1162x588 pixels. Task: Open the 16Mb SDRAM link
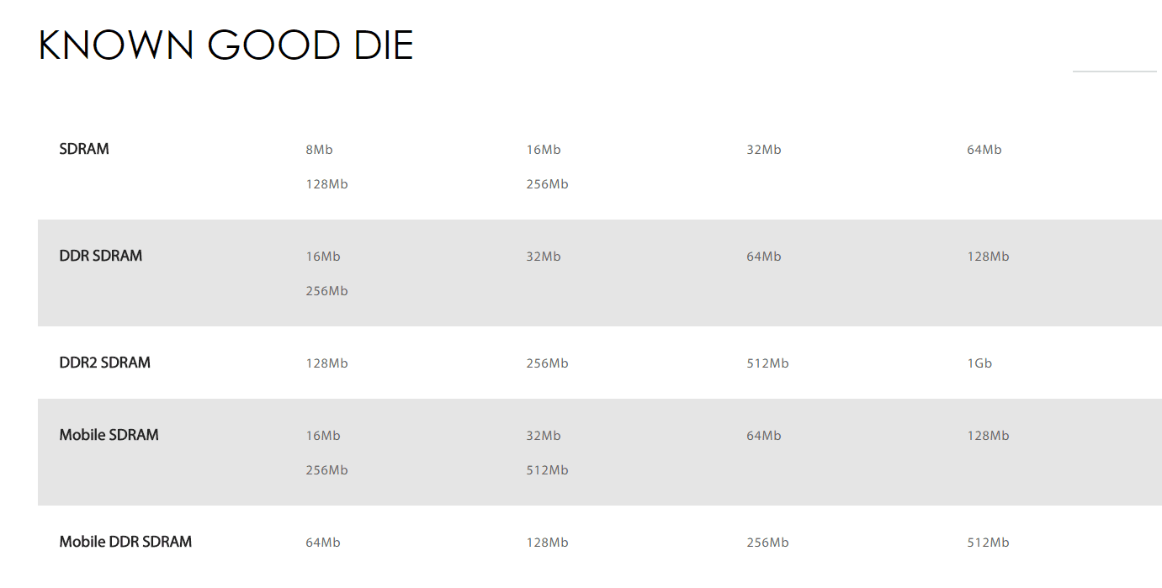(543, 150)
